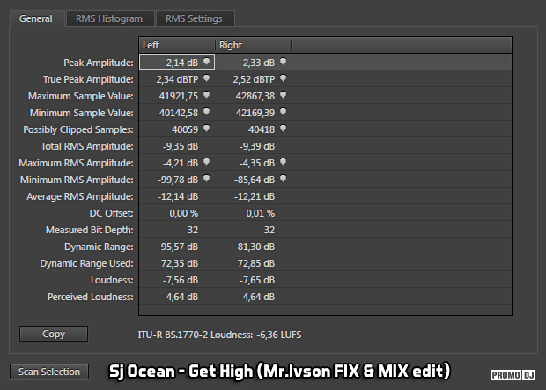
Task: Click marker icon beside Left True Peak Amplitude
Action: point(206,78)
